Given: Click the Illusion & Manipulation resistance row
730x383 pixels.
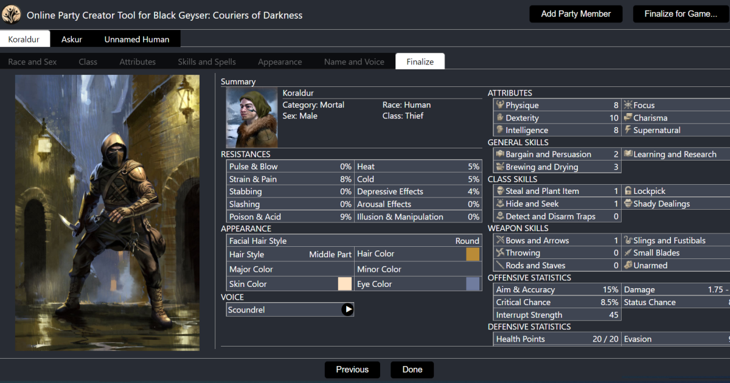Looking at the screenshot, I should tap(418, 216).
